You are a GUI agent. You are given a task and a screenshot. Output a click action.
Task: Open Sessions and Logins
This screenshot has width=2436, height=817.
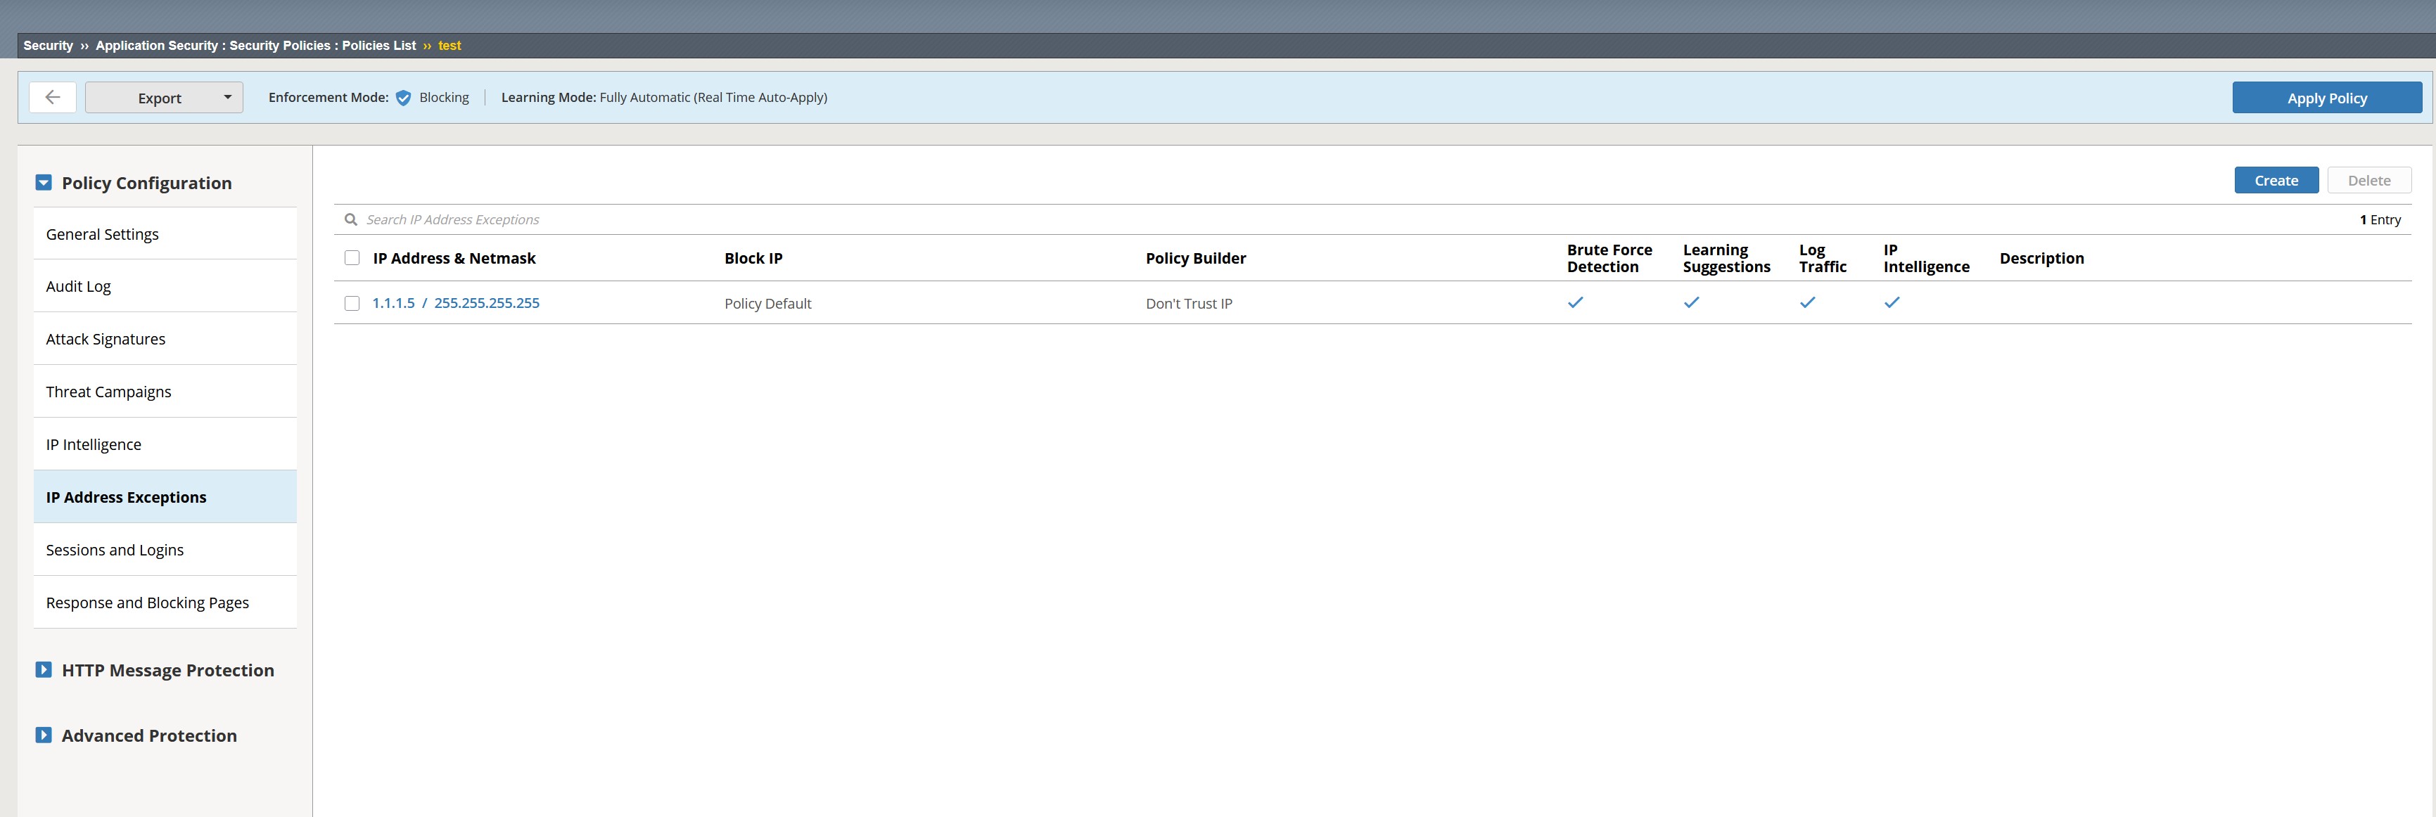(165, 549)
